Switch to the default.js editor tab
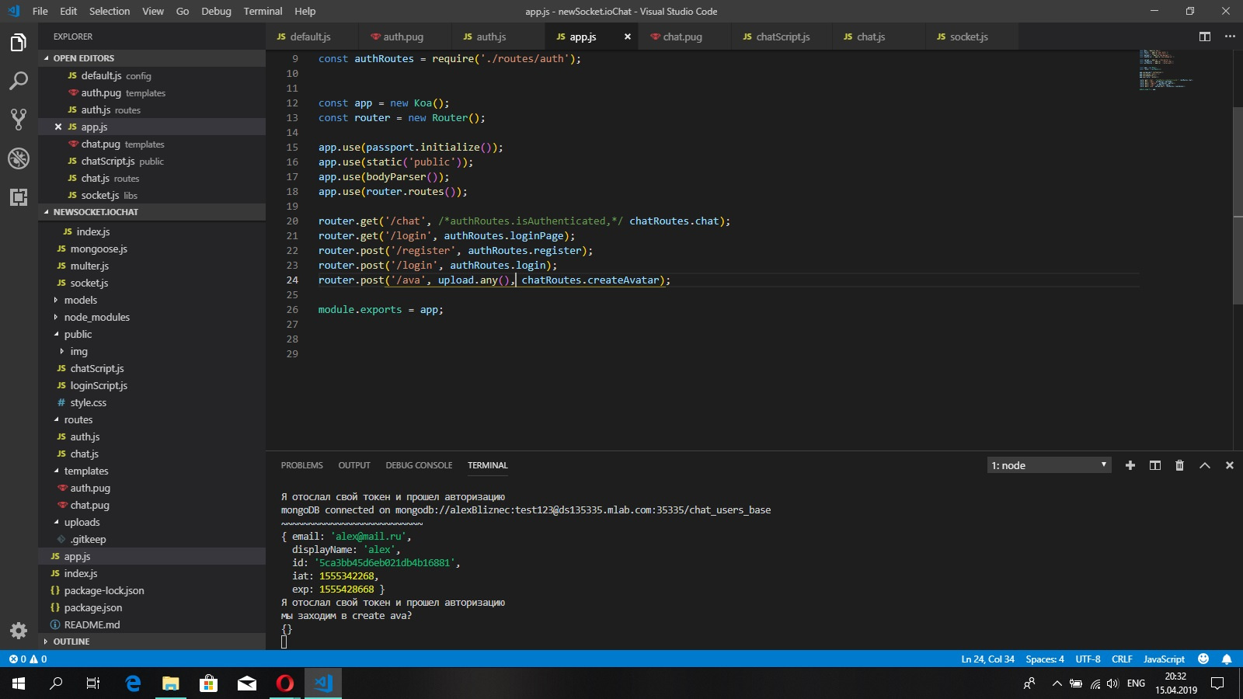Screen dimensions: 1243x699 (311, 37)
